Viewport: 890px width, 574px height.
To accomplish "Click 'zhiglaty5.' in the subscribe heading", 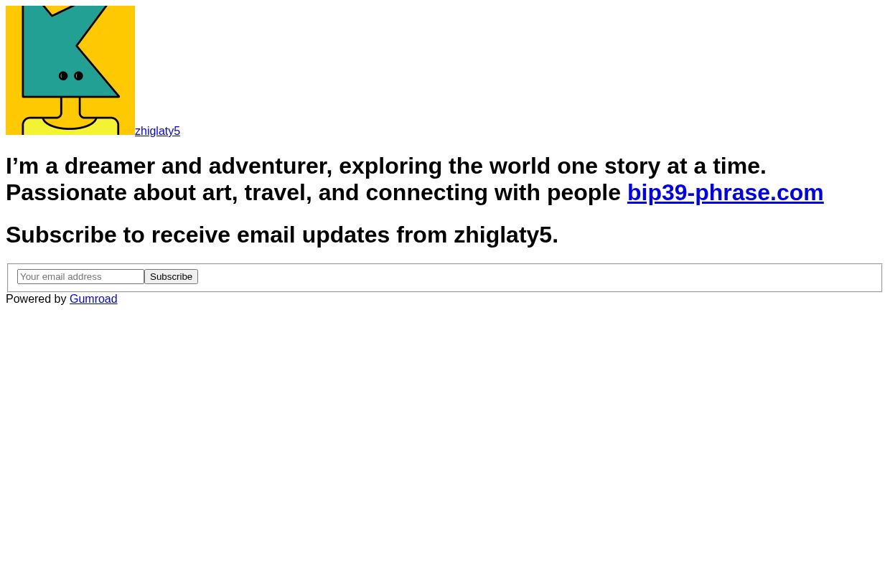I will (505, 235).
